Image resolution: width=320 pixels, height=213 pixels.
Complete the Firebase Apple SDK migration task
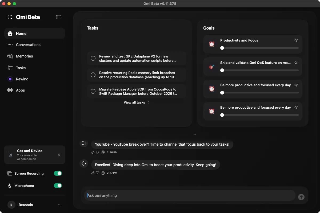point(93,91)
